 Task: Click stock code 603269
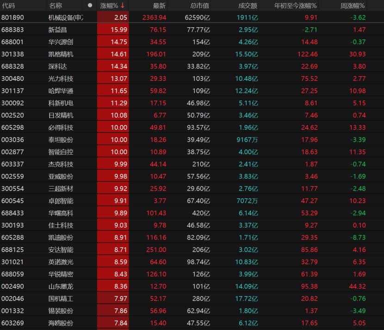(x=12, y=323)
